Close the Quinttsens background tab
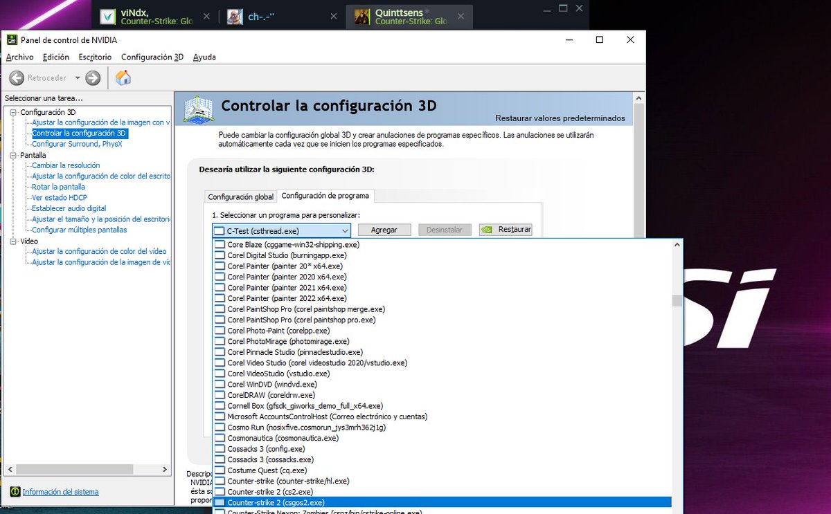The height and width of the screenshot is (514, 831). pos(460,17)
